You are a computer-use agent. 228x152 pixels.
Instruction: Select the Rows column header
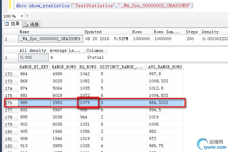coord(142,32)
